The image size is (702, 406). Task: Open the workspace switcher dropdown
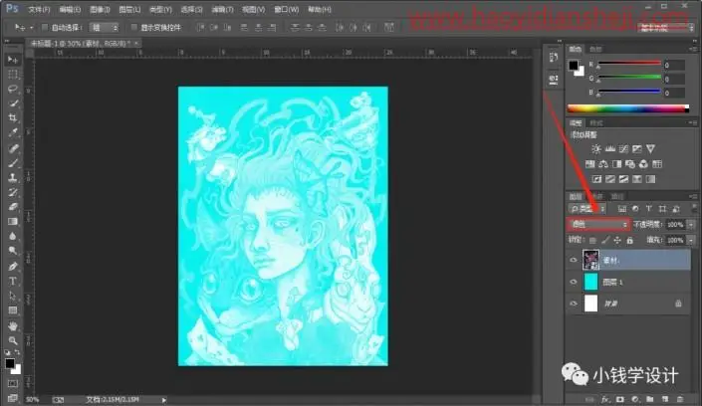coord(666,28)
